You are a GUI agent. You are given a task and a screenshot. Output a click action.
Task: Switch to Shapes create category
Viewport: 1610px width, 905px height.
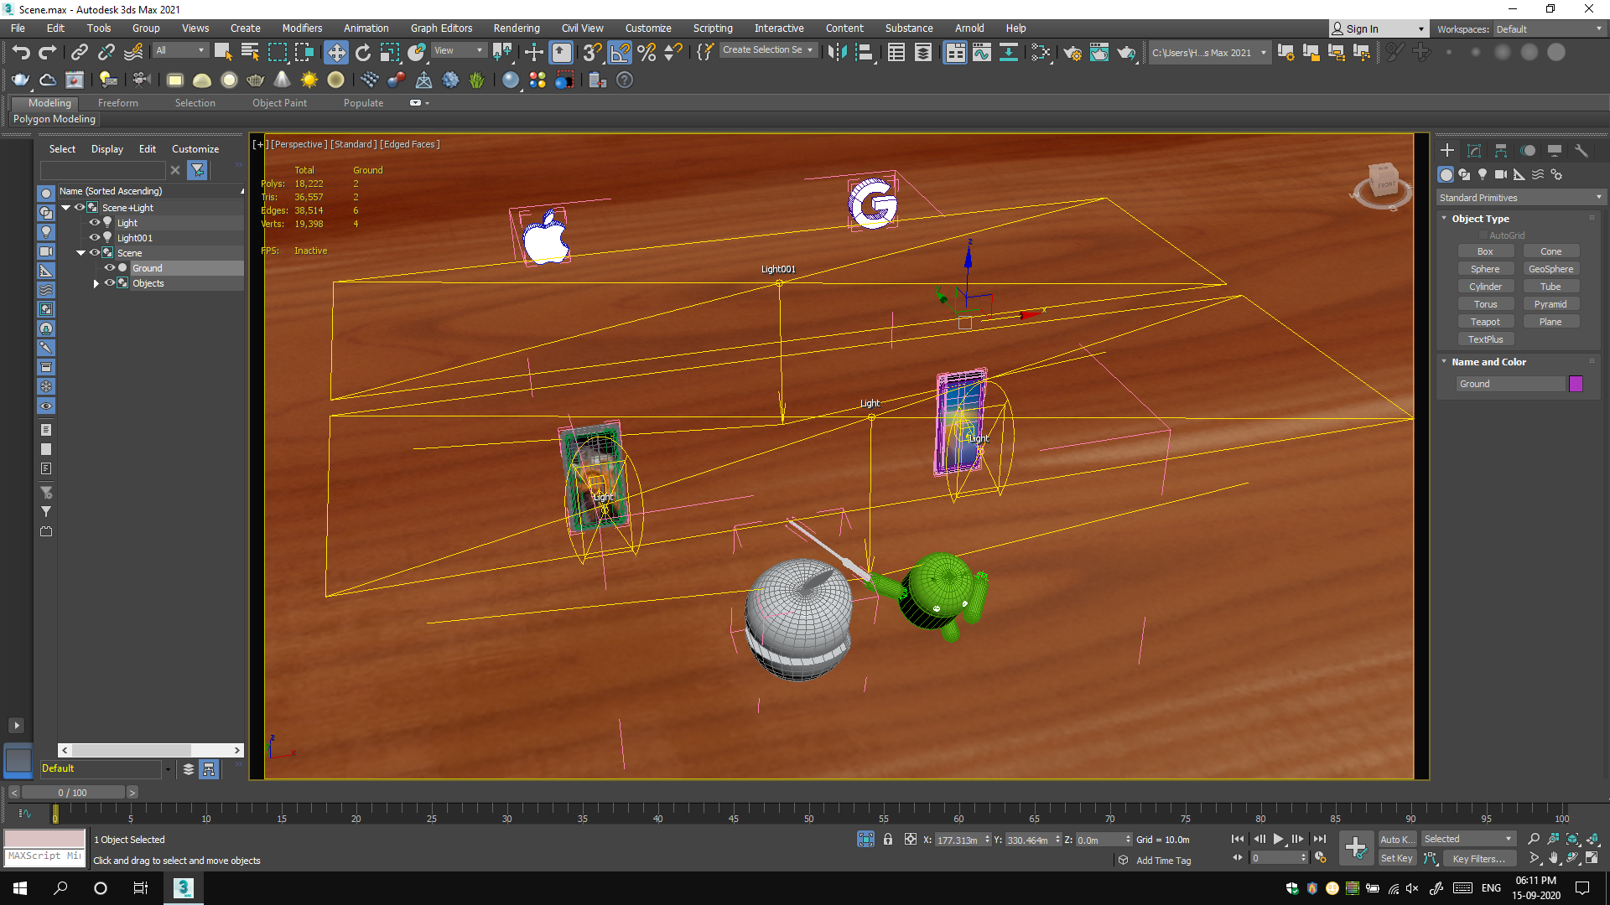(x=1464, y=174)
